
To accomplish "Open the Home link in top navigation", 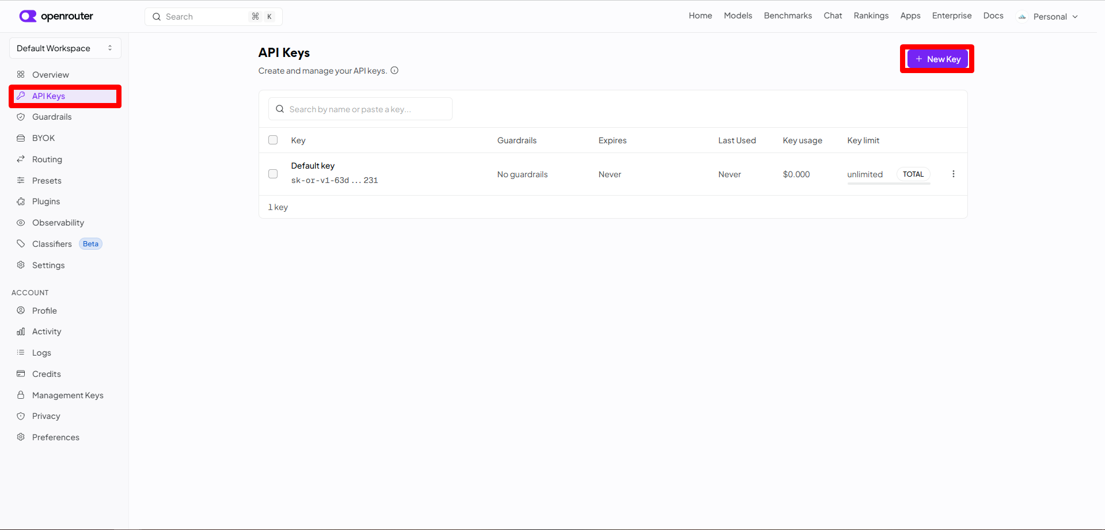I will tap(700, 16).
